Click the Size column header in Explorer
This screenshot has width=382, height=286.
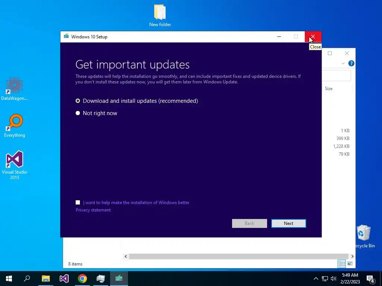329,89
